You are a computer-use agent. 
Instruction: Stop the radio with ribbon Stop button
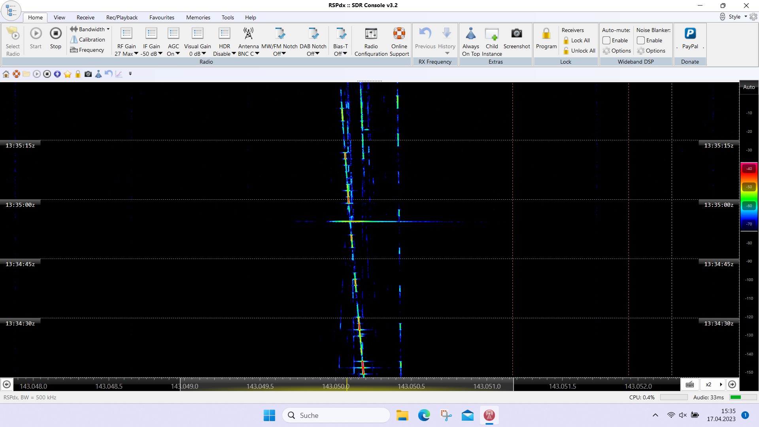tap(56, 38)
